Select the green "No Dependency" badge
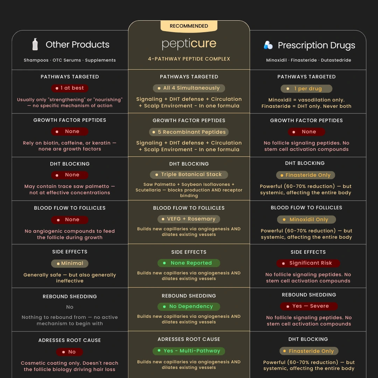 [x=189, y=307]
